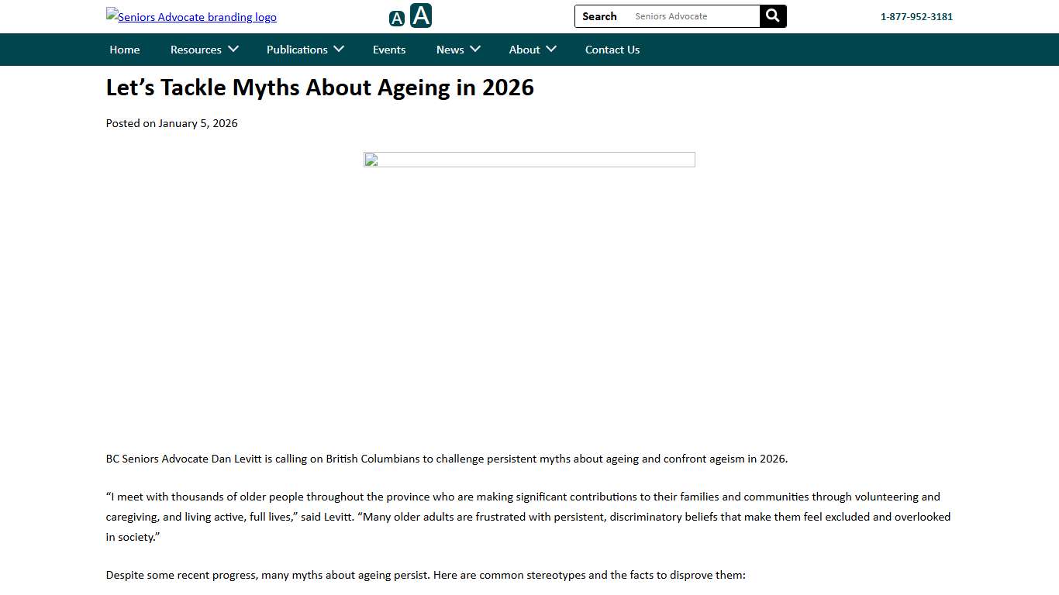Image resolution: width=1059 pixels, height=595 pixels.
Task: Select the decrease font size control
Action: tap(396, 16)
